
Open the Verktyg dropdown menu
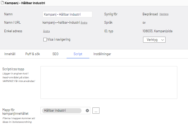click(x=154, y=40)
